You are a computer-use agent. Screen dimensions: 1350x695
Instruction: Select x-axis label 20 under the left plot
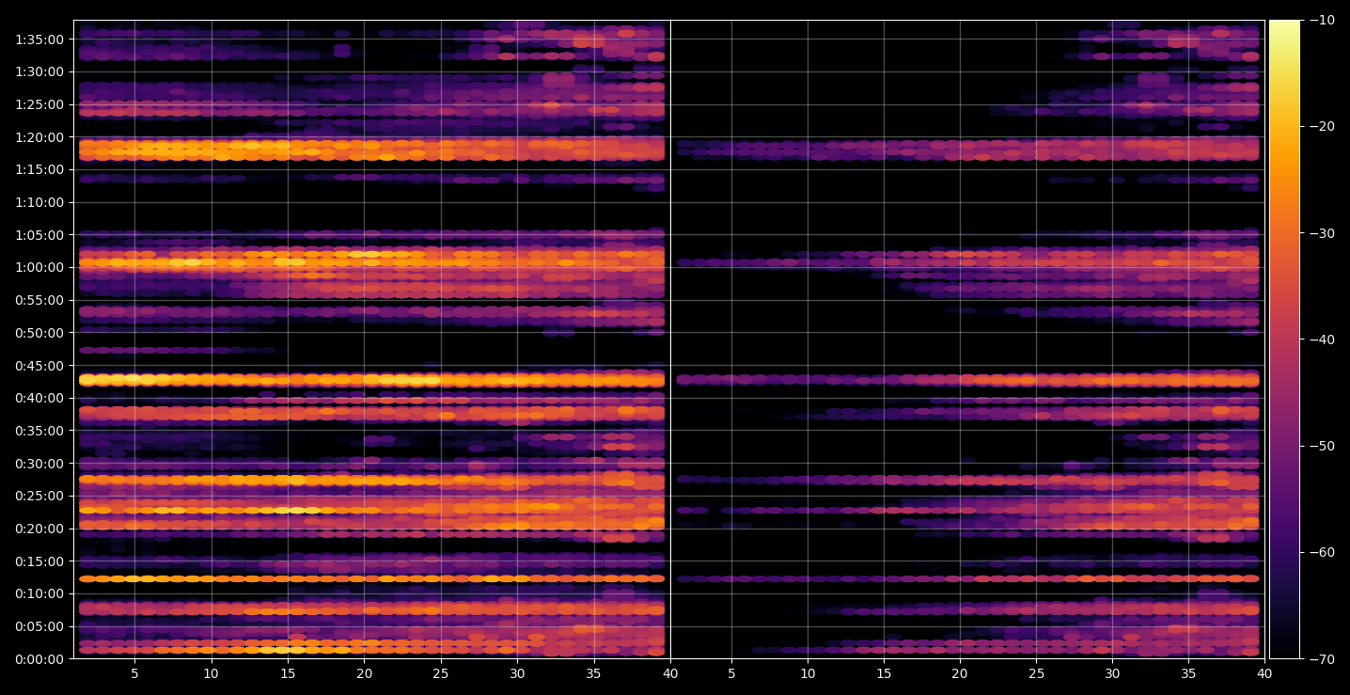(x=364, y=673)
